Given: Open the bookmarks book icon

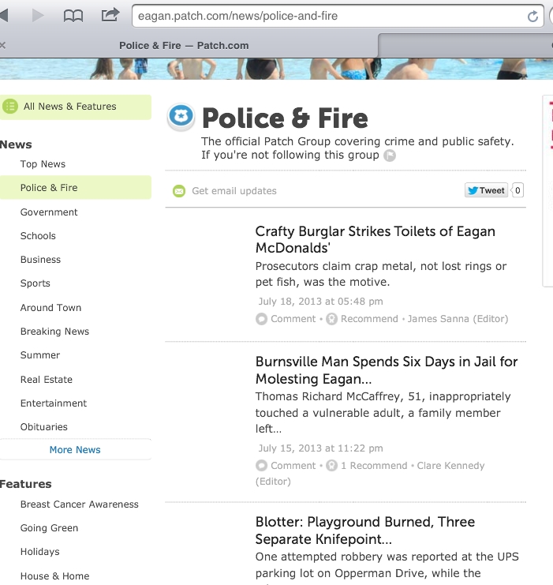Looking at the screenshot, I should (x=73, y=16).
